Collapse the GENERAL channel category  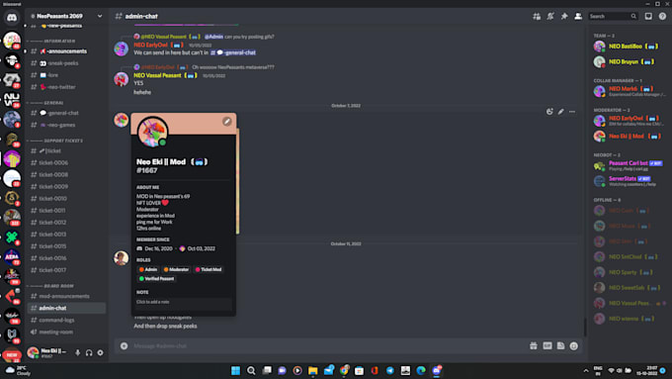pos(53,103)
